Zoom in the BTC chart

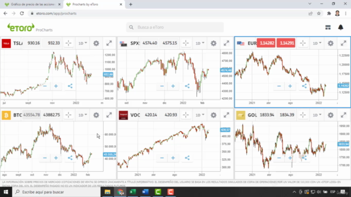click(56, 158)
